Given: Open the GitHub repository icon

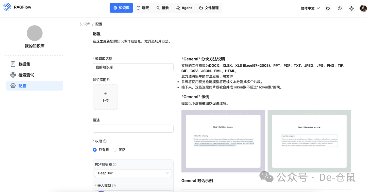Looking at the screenshot, I should (328, 8).
